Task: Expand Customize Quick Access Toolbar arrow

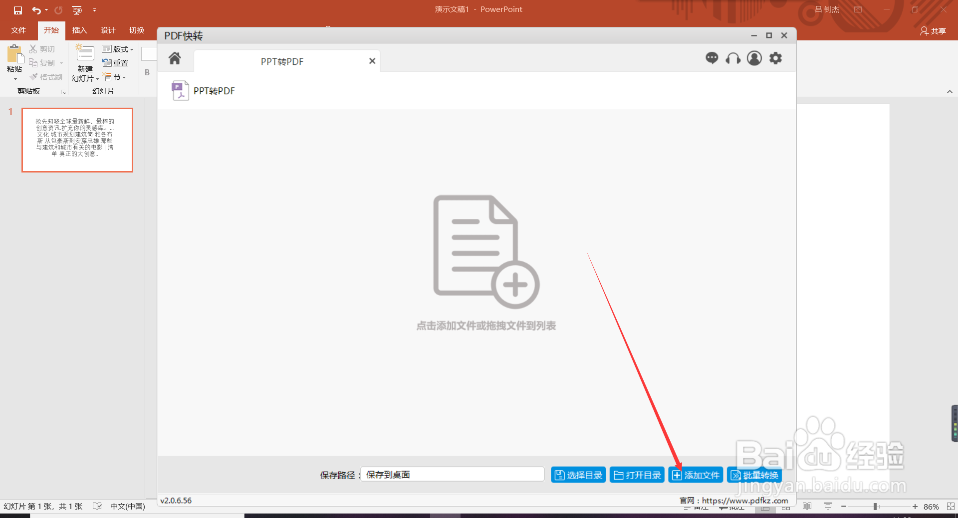Action: click(94, 10)
